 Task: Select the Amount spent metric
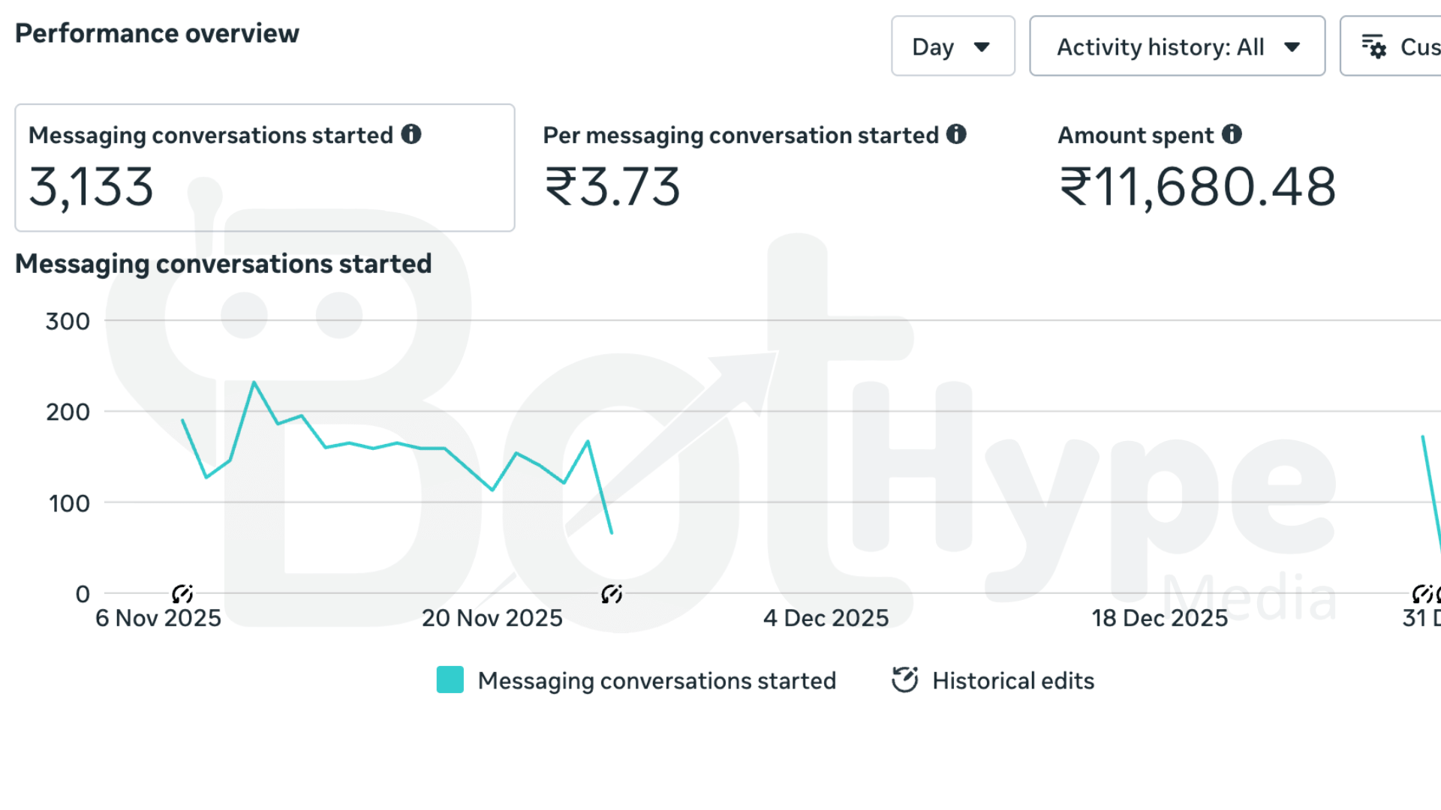pyautogui.click(x=1197, y=168)
